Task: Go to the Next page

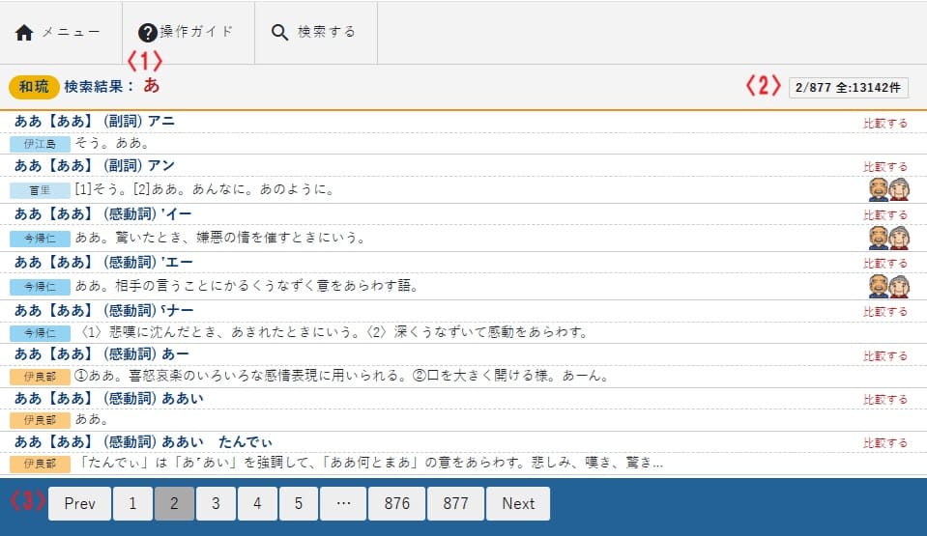Action: 518,503
